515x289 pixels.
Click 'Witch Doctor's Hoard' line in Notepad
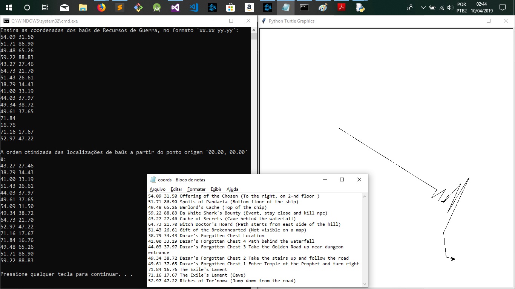click(244, 224)
